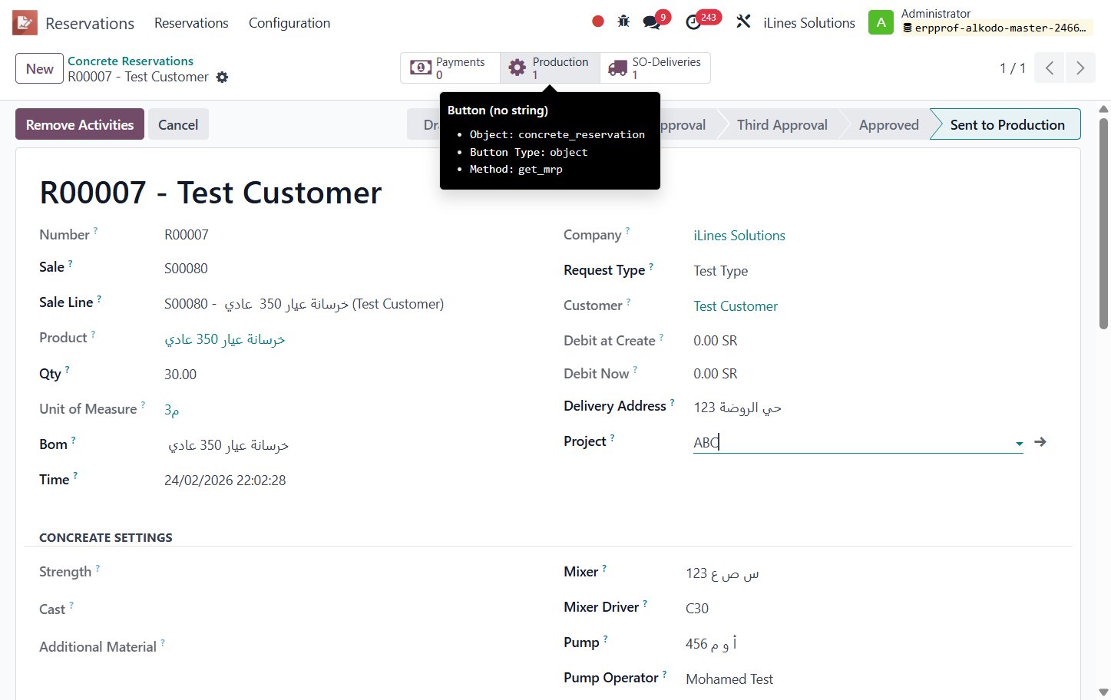Open the Reservations app home icon

[25, 23]
